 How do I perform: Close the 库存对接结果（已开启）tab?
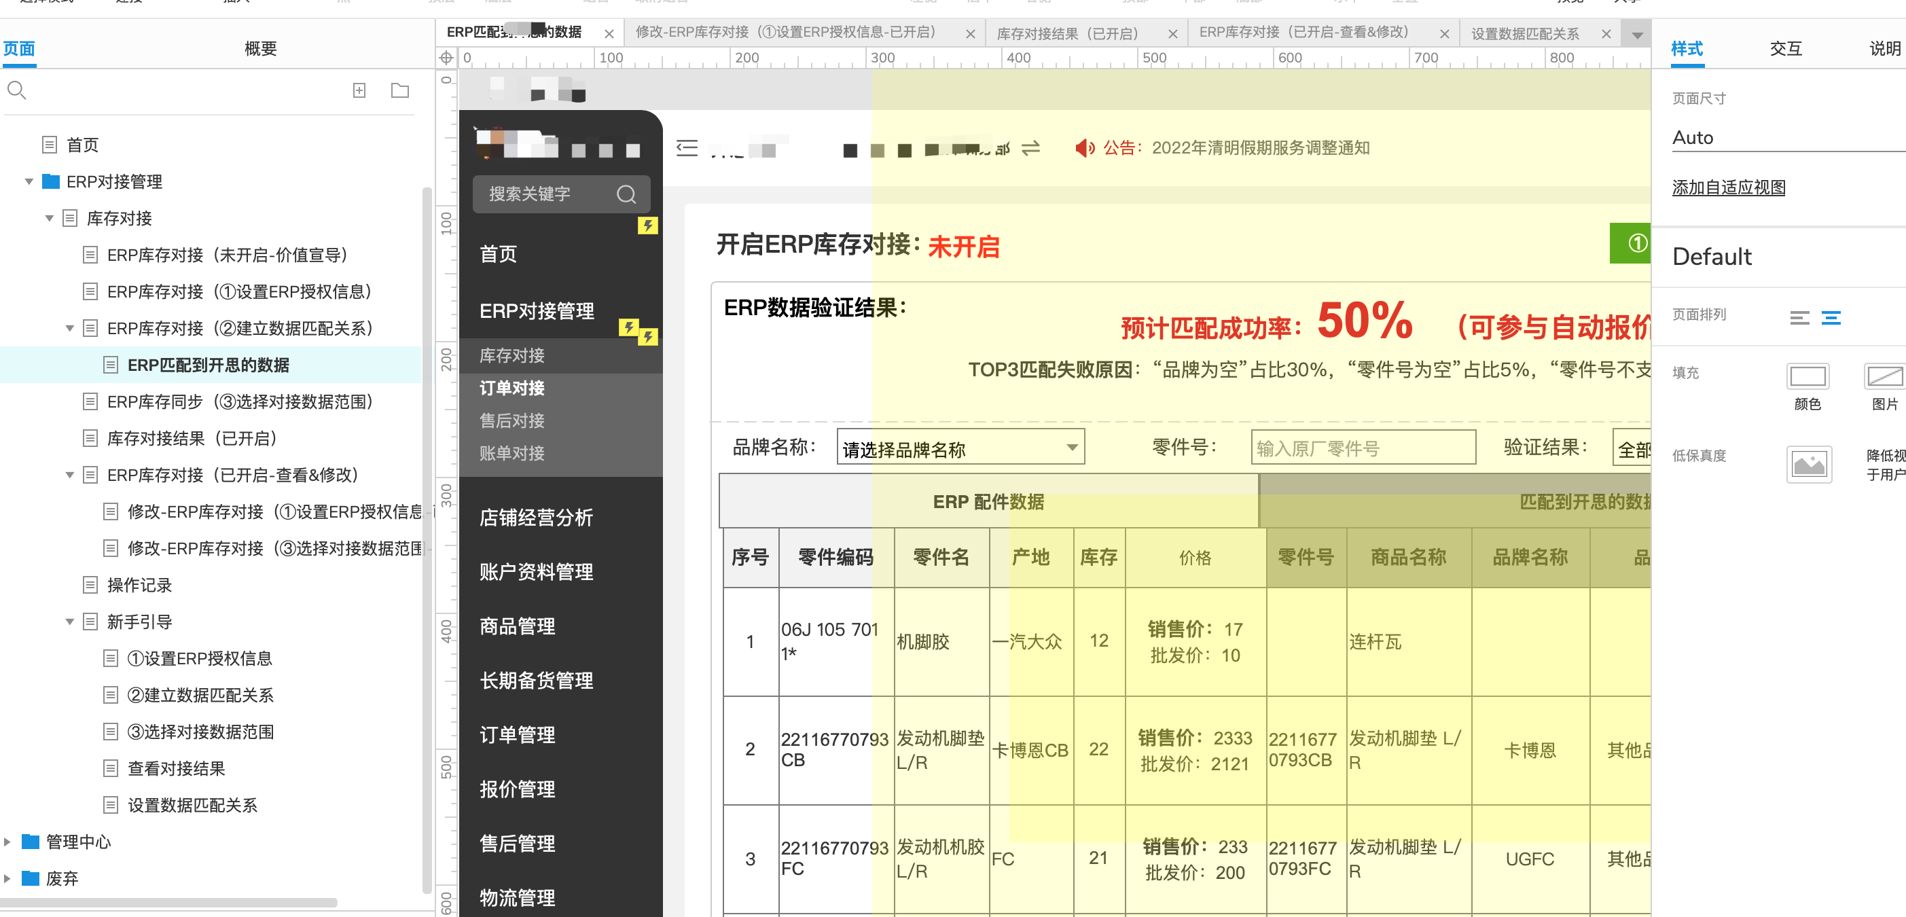[x=1173, y=34]
